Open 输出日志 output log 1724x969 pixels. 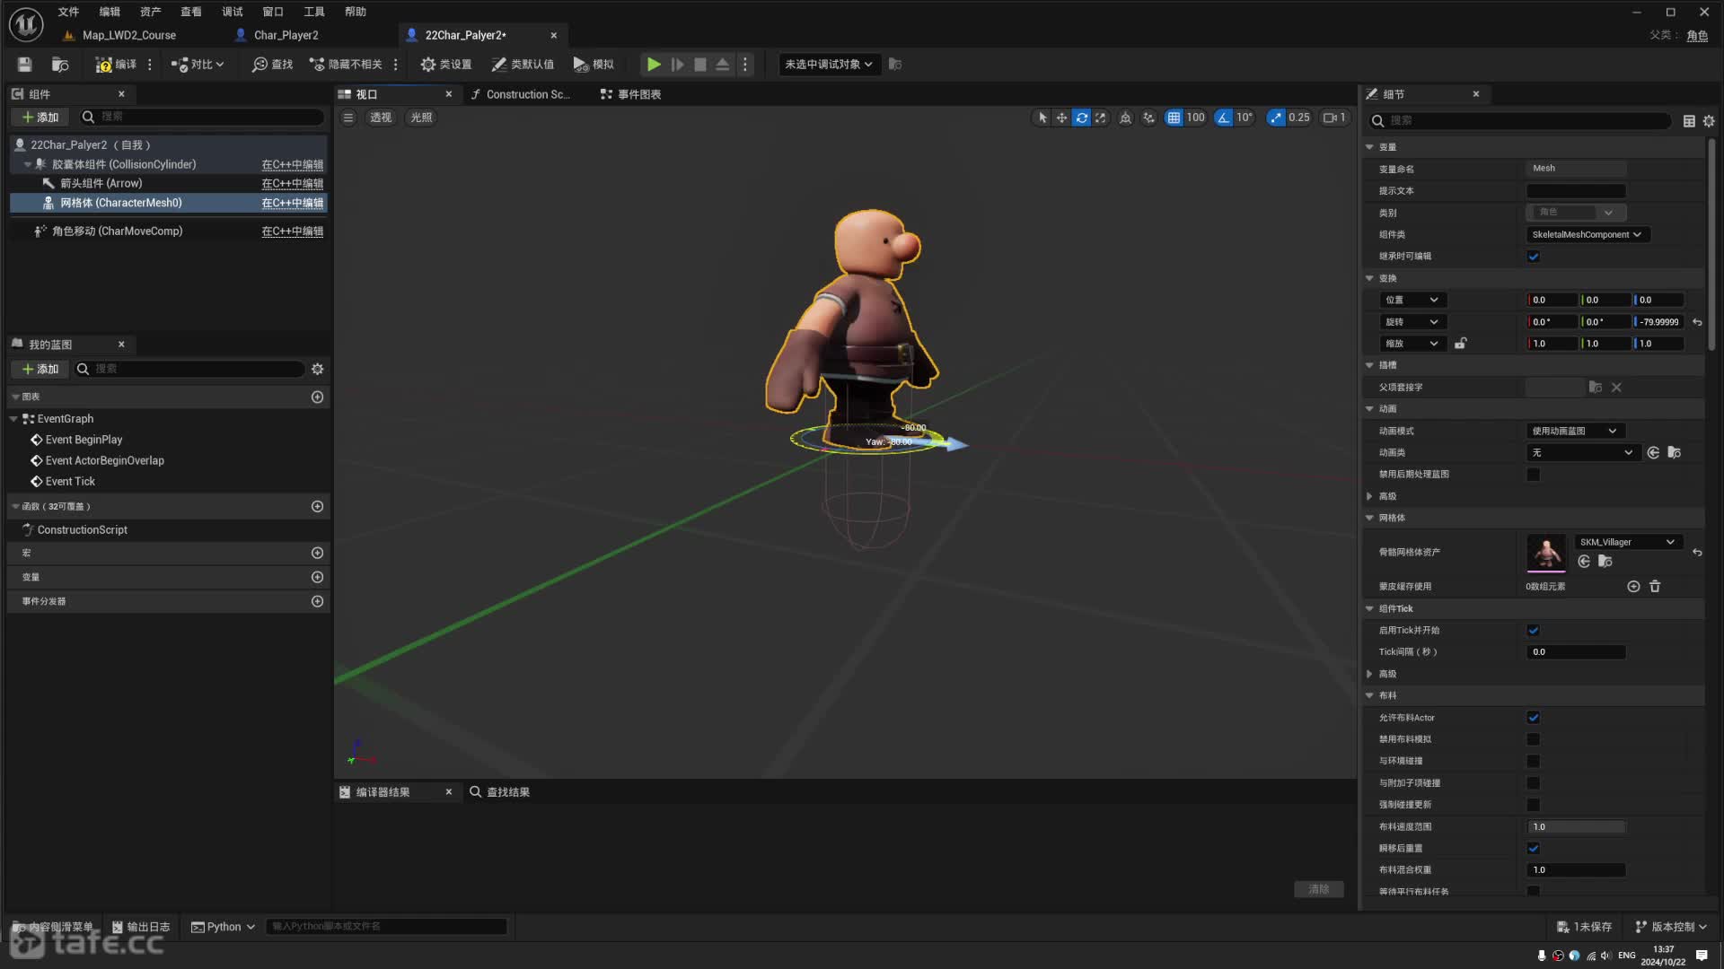pyautogui.click(x=141, y=927)
